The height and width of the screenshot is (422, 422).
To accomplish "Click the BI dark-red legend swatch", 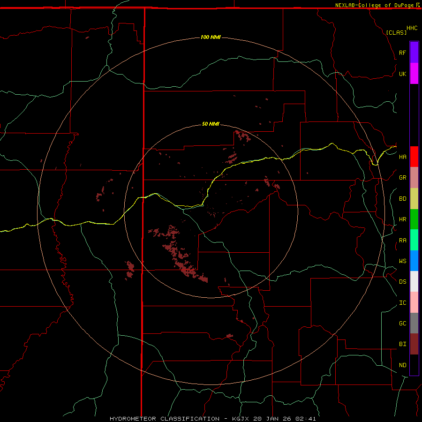I will pyautogui.click(x=414, y=344).
